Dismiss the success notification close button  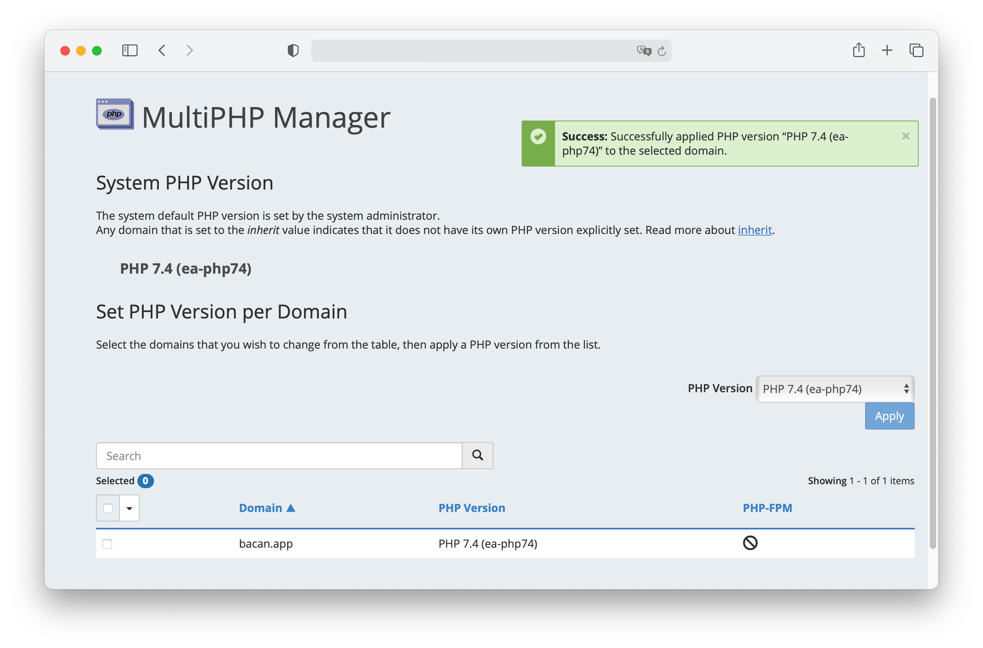(x=906, y=136)
